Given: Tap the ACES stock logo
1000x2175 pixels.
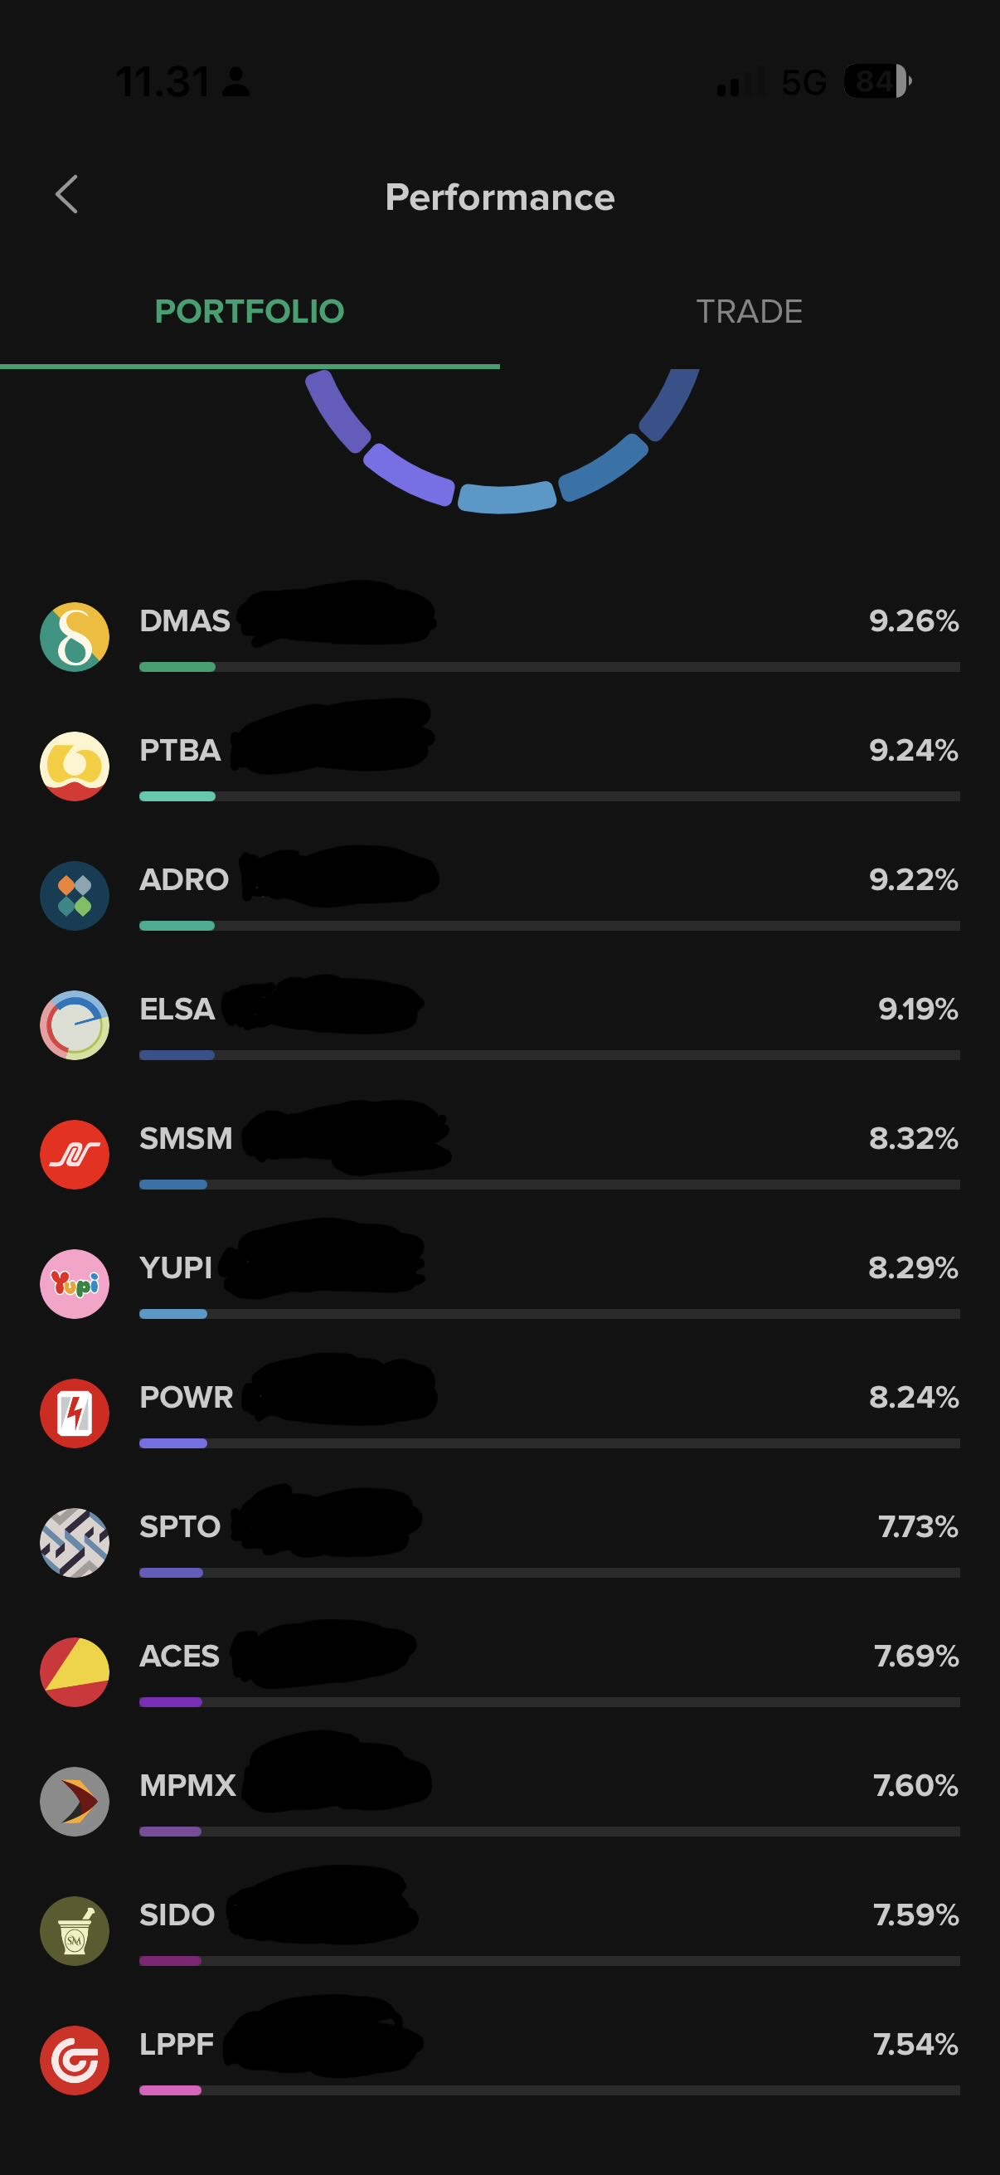Looking at the screenshot, I should coord(75,1671).
